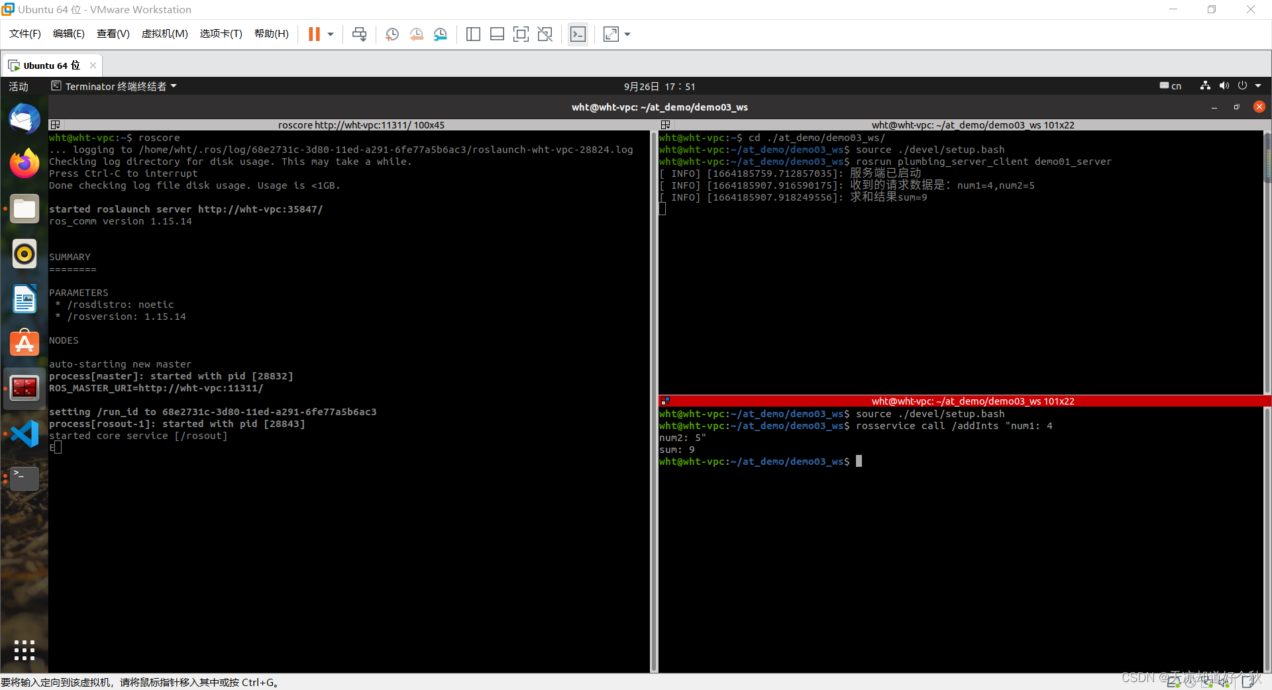1272x690 pixels.
Task: Open the 帮助(H) menu
Action: click(272, 34)
